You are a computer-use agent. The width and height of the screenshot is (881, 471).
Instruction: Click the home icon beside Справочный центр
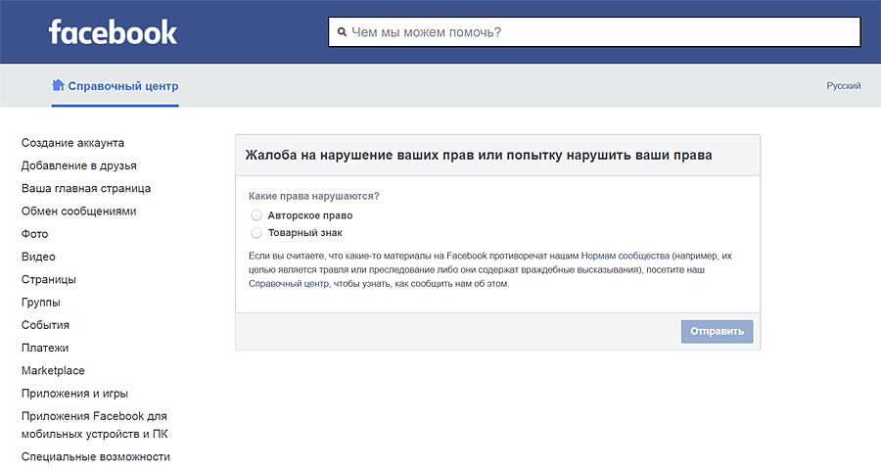(x=59, y=85)
